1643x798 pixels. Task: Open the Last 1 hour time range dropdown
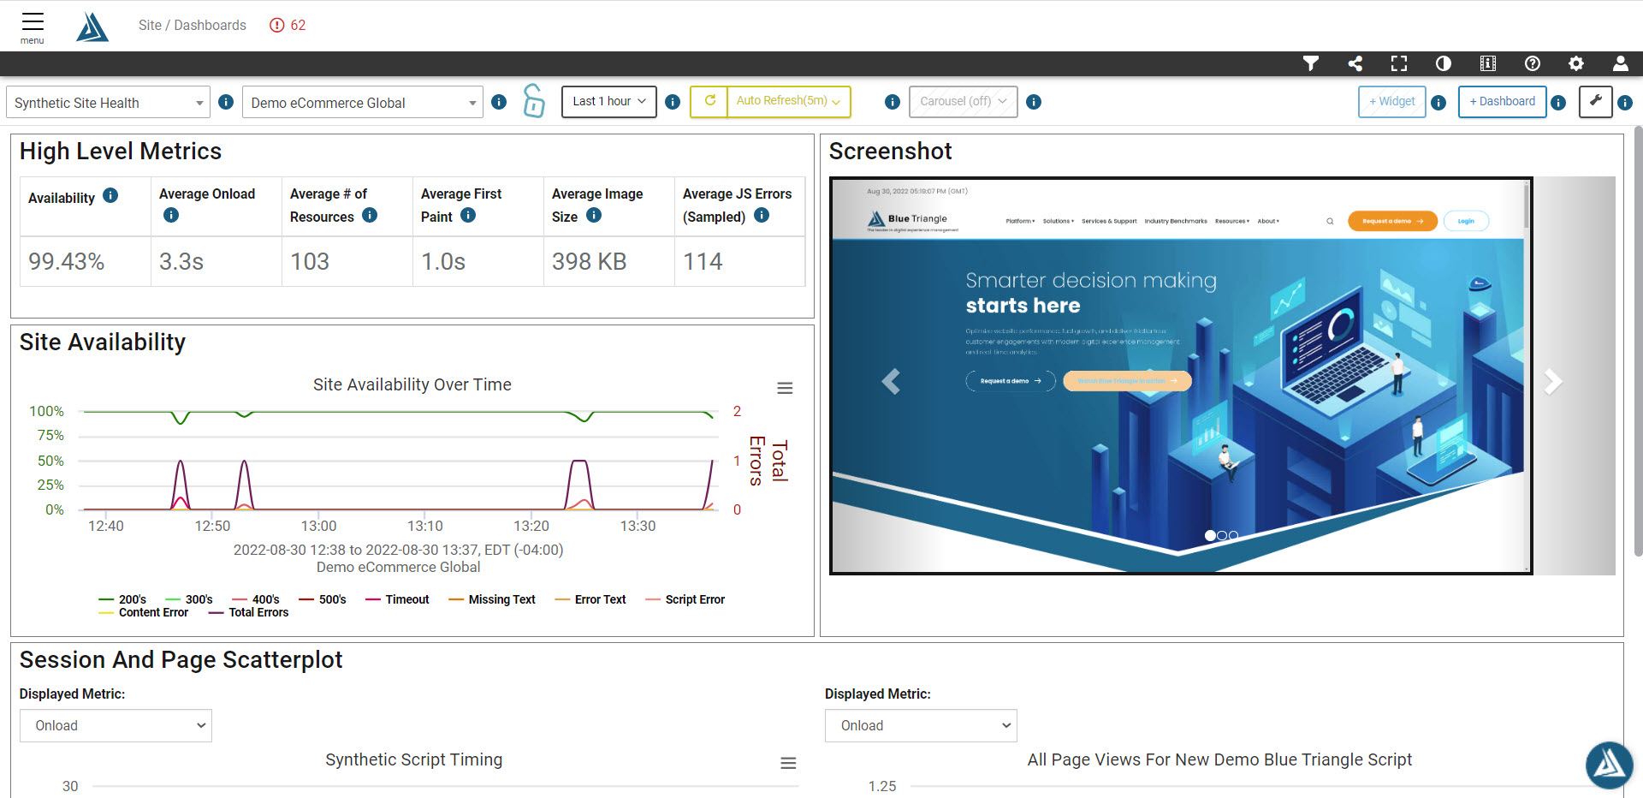tap(609, 101)
